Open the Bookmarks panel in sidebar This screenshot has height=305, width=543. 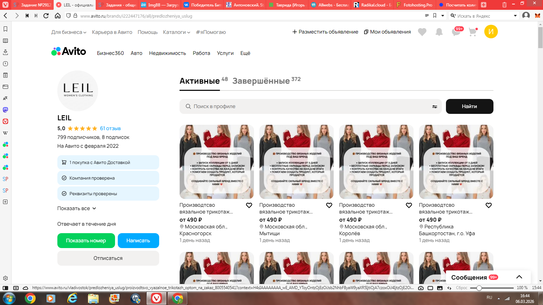pos(5,29)
